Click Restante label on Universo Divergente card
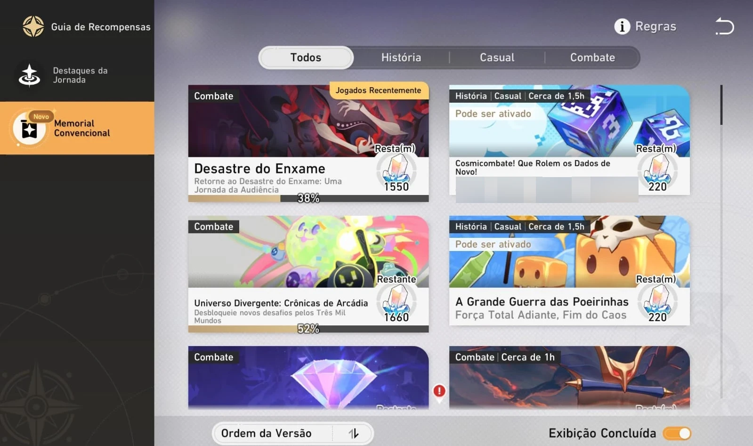 (397, 279)
